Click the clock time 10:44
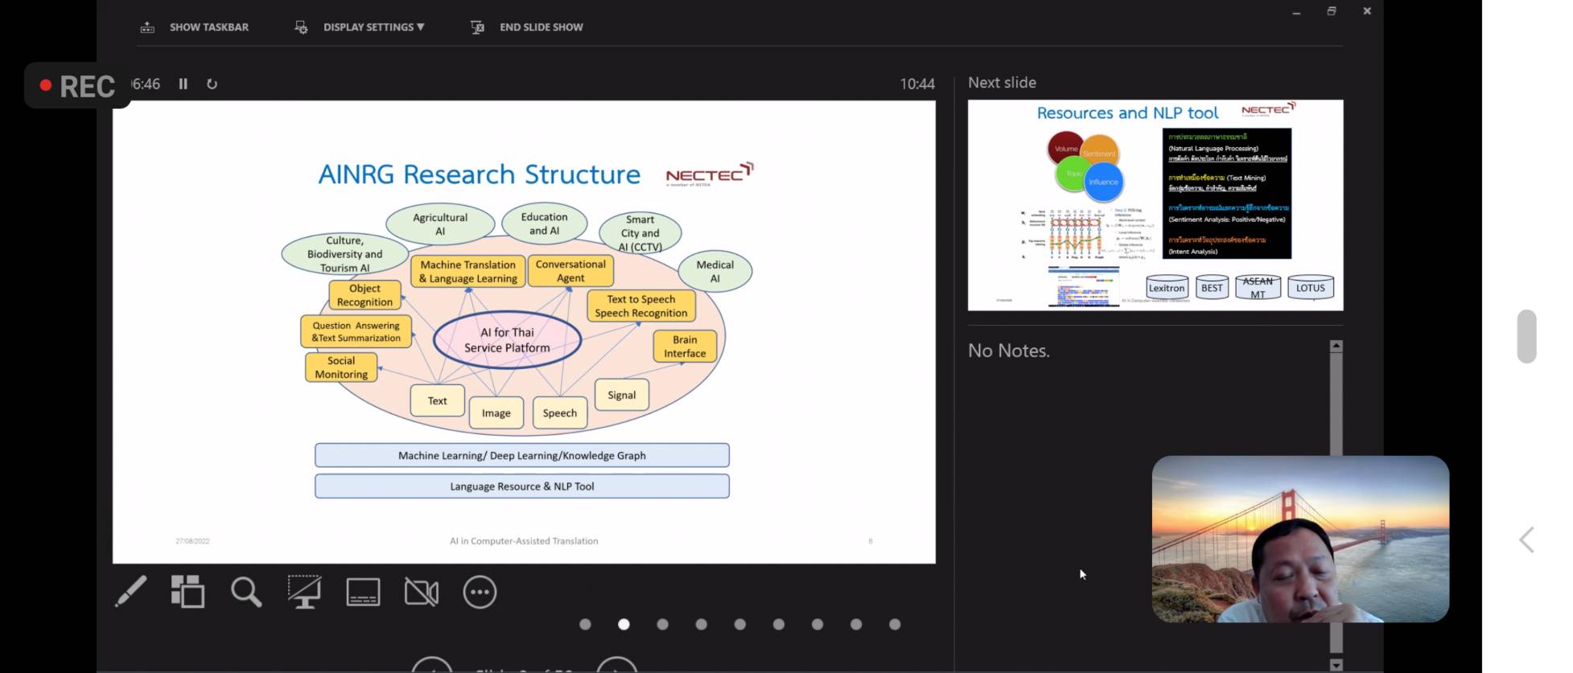The image size is (1573, 673). point(917,84)
